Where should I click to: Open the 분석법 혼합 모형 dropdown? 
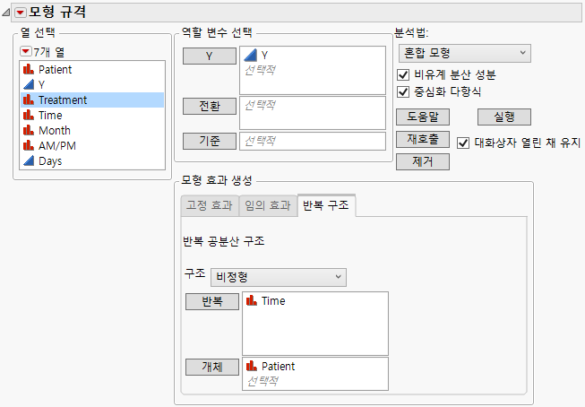click(463, 54)
